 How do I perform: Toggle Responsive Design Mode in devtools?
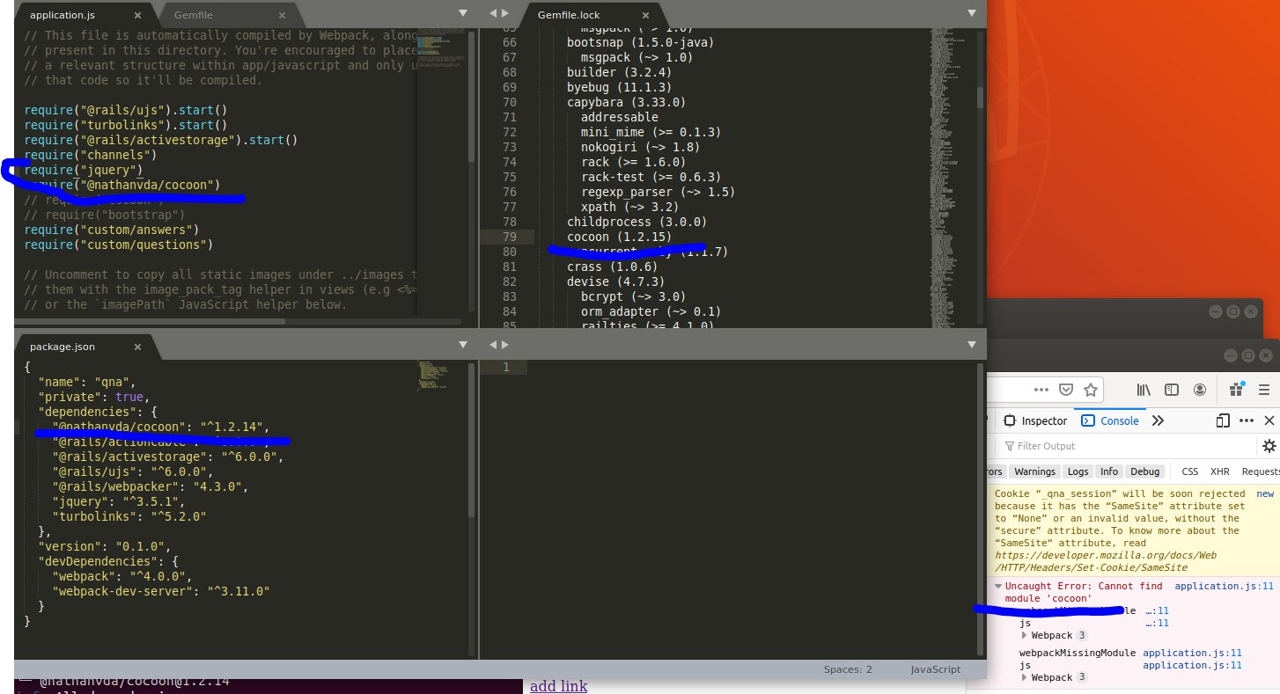(1223, 420)
